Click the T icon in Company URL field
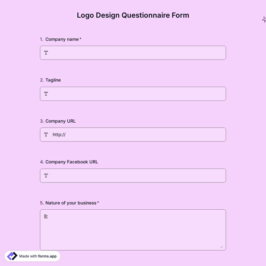Screen dimensions: 266x266 pos(46,135)
